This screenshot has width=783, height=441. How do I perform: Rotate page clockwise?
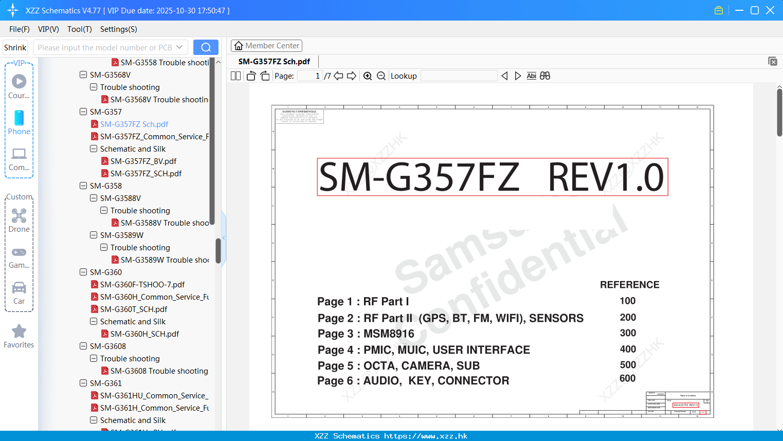pos(265,76)
